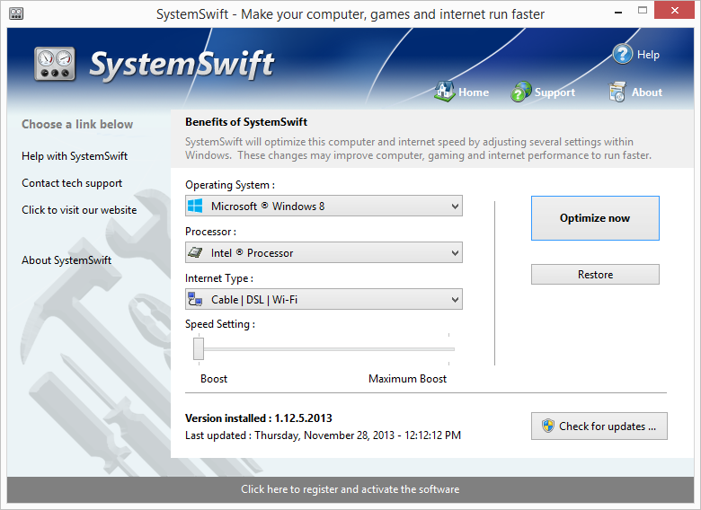Click the register and activate software bar
The width and height of the screenshot is (701, 510).
coord(350,489)
